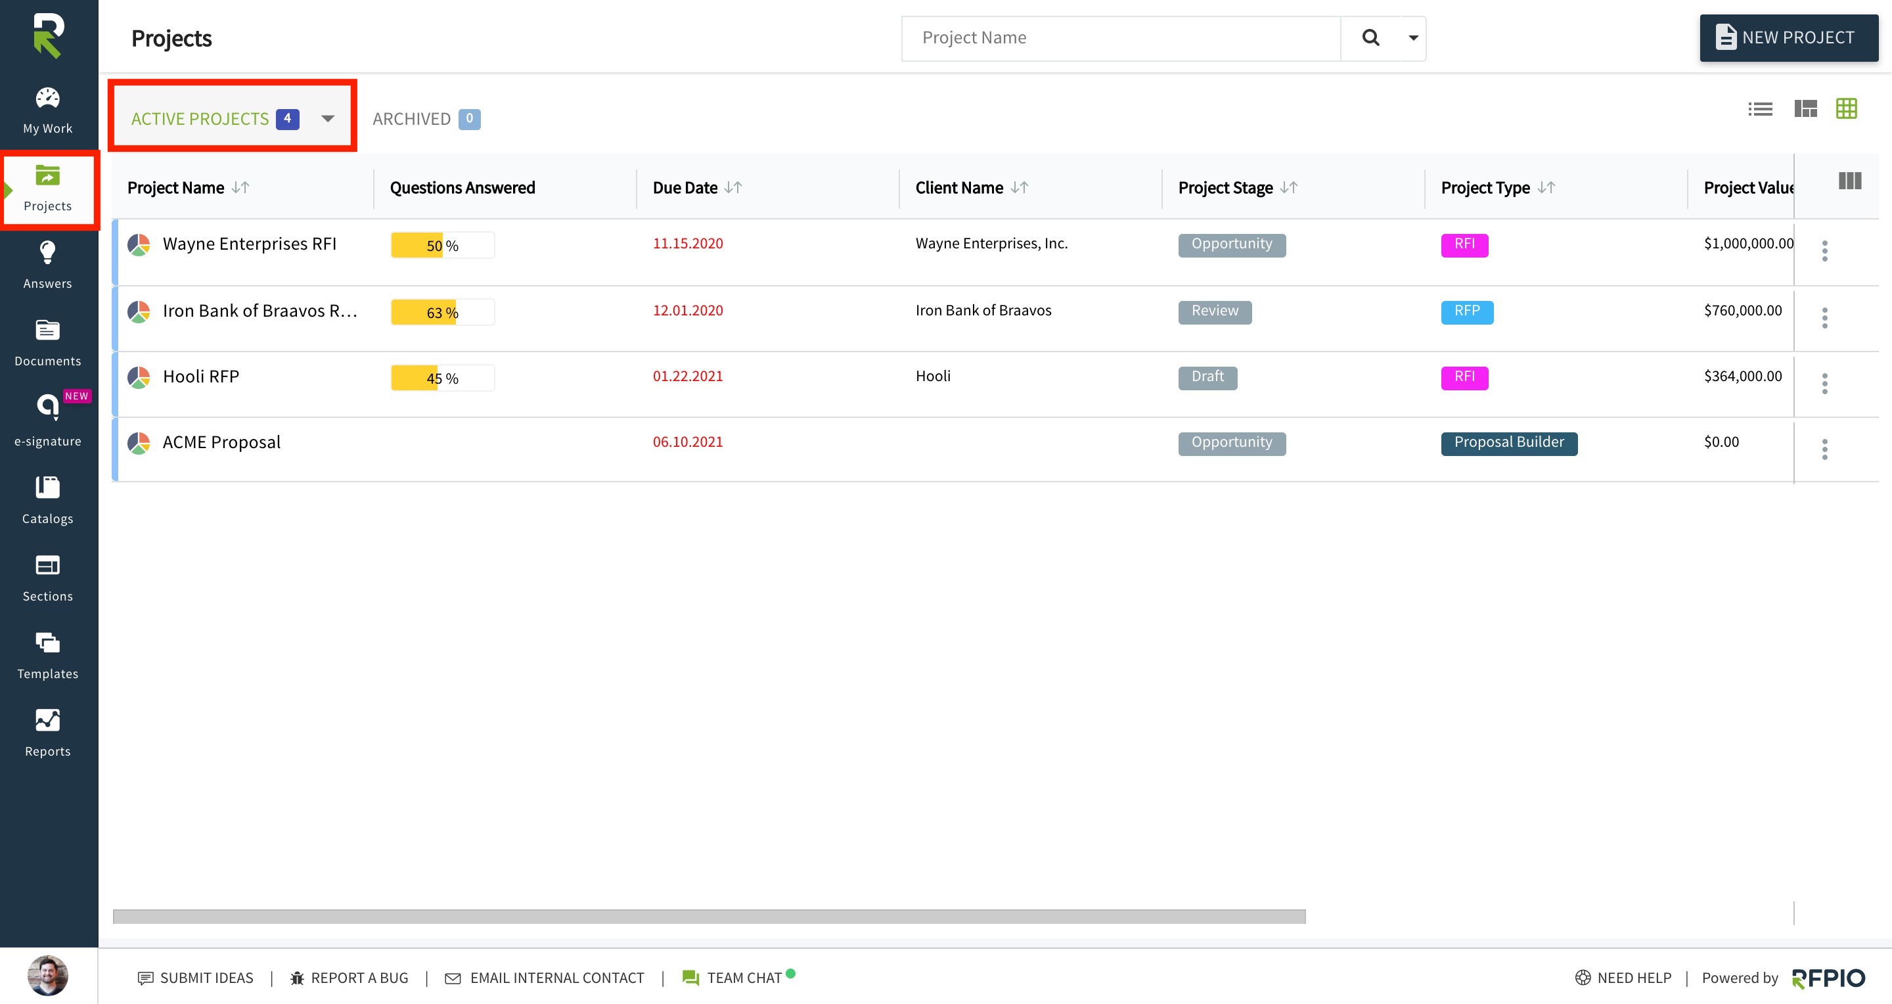
Task: Click the RFP type badge
Action: (x=1467, y=311)
